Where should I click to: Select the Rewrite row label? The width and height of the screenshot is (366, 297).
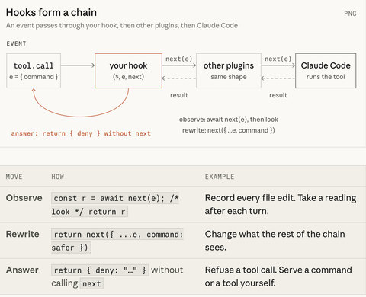pyautogui.click(x=23, y=234)
